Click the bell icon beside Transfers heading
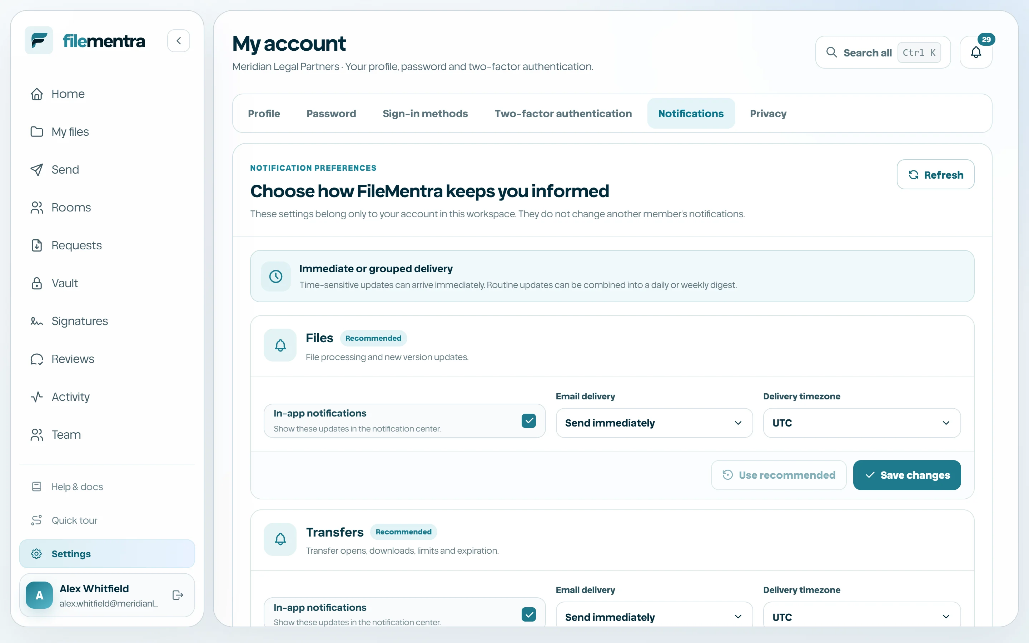Image resolution: width=1029 pixels, height=643 pixels. 280,539
